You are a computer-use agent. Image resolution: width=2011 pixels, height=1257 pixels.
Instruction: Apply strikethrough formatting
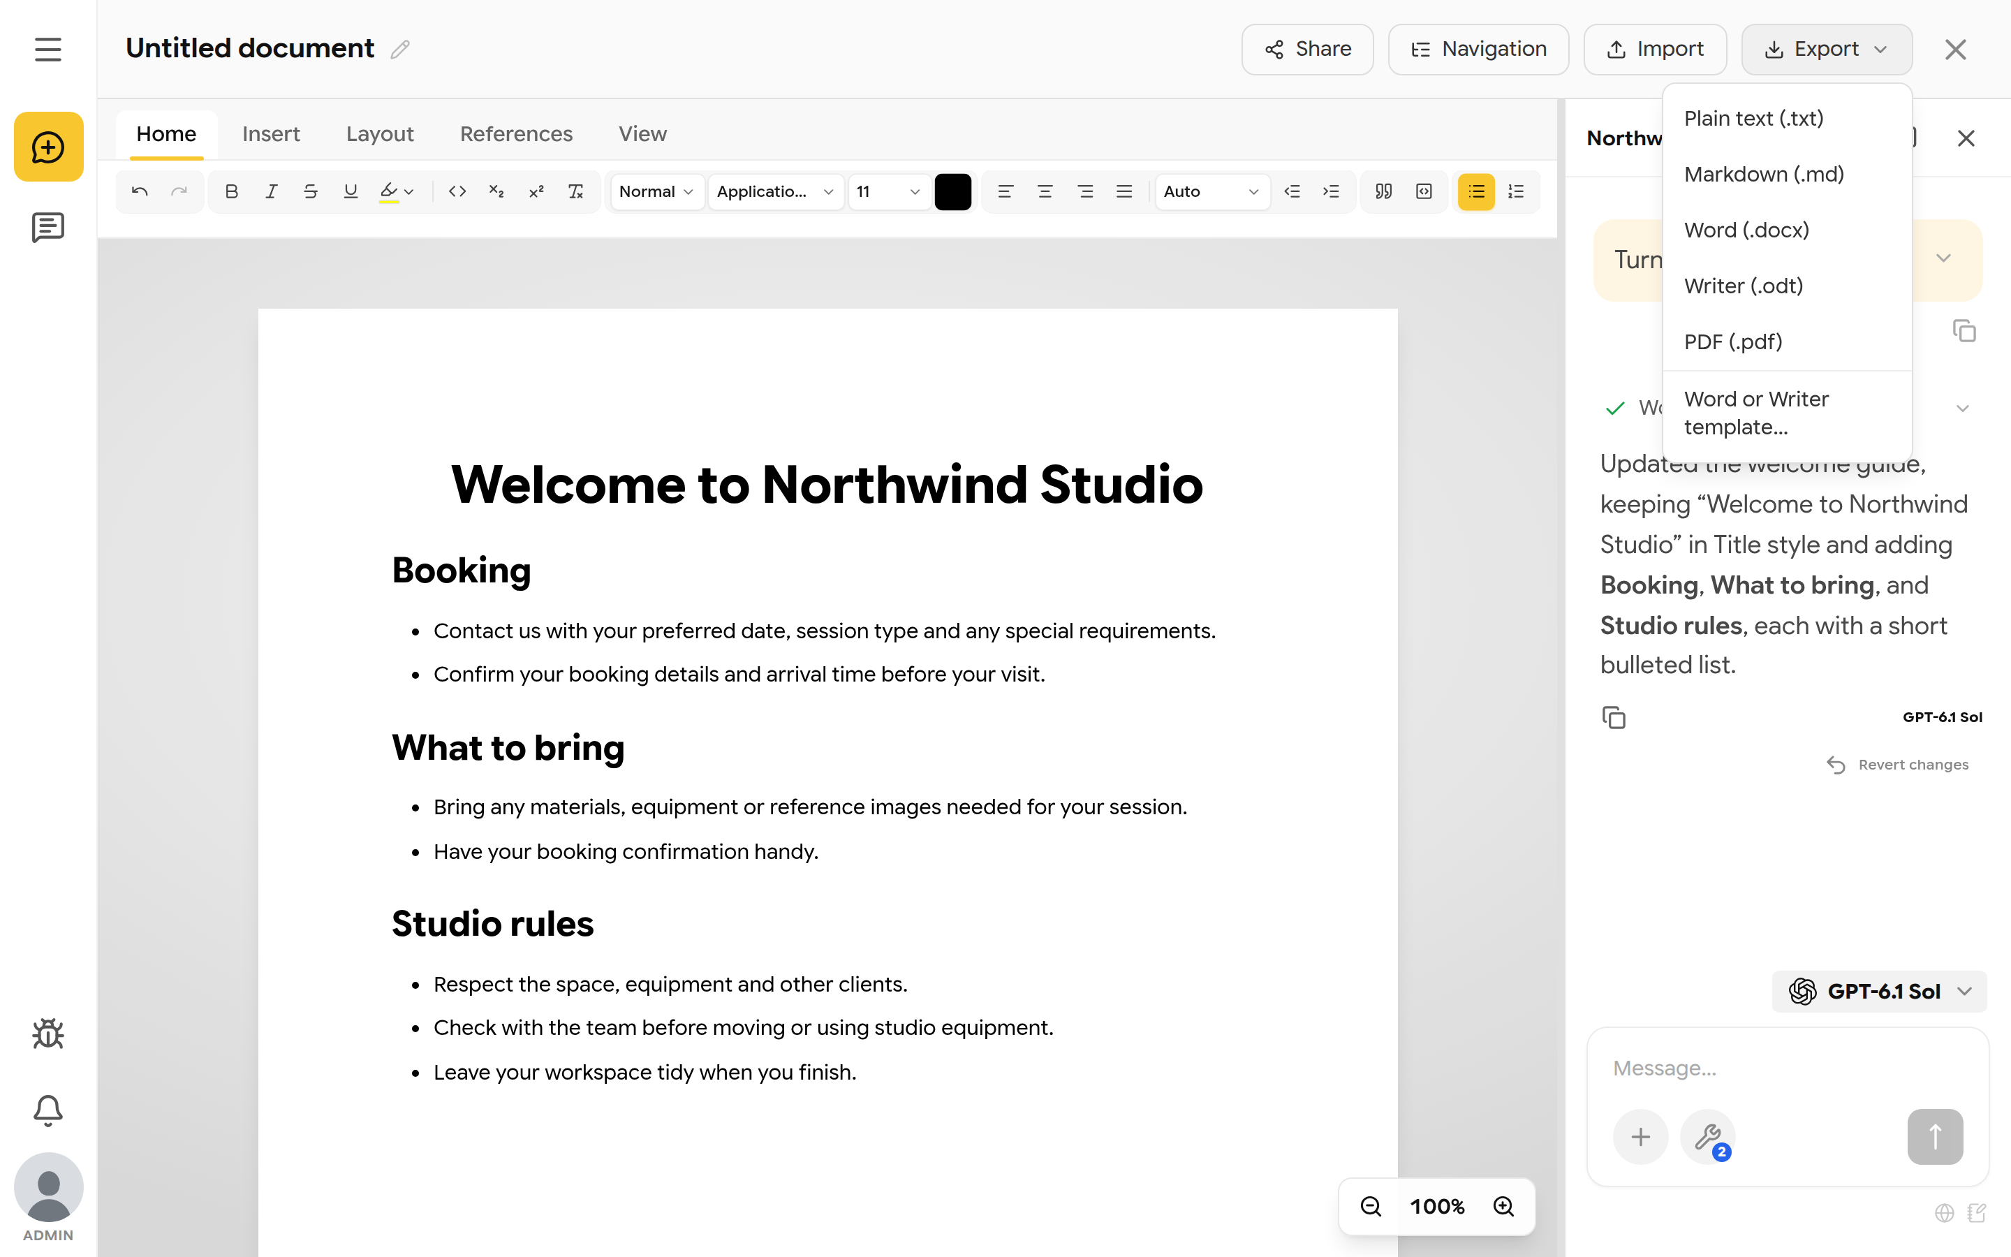point(311,191)
